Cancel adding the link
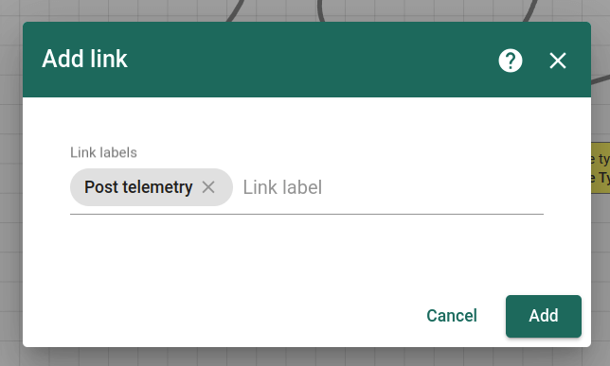This screenshot has width=610, height=366. [451, 316]
